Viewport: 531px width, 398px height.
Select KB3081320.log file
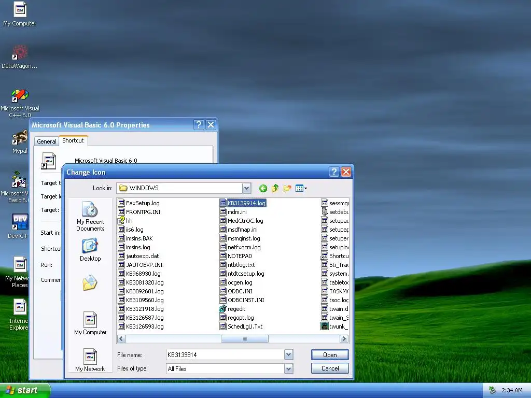pyautogui.click(x=141, y=282)
